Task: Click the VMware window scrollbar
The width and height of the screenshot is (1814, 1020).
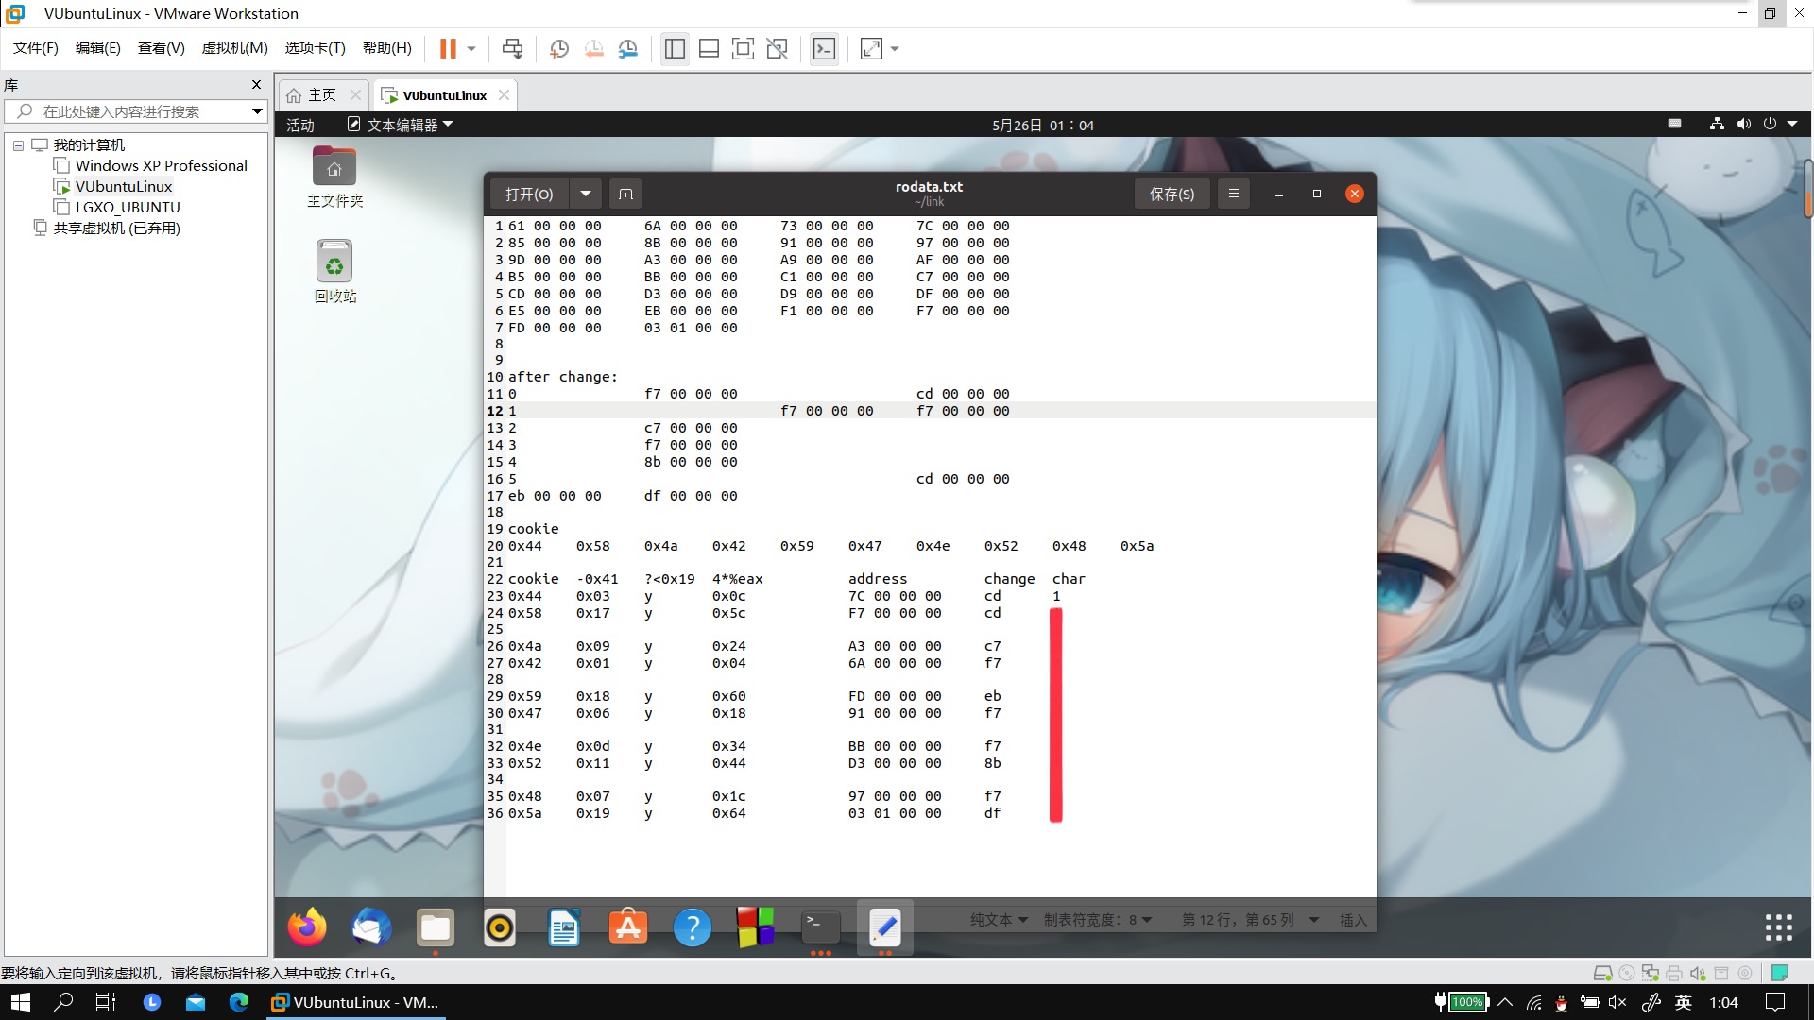Action: pos(1808,189)
